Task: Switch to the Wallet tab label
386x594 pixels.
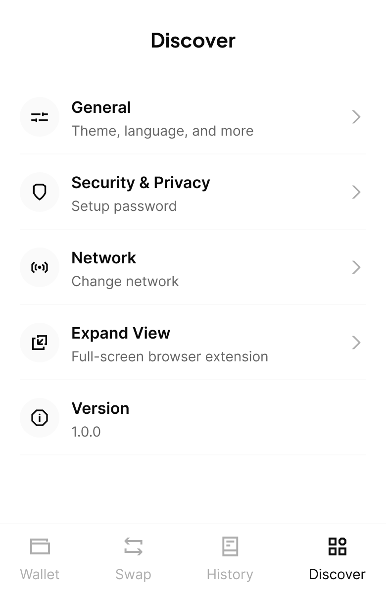Action: (x=40, y=574)
